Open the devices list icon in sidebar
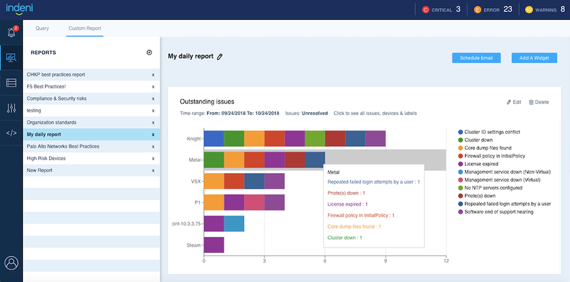Screen dimensions: 570x282 pyautogui.click(x=11, y=83)
